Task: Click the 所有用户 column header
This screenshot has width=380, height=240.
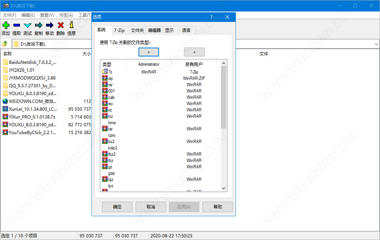Action: coord(194,64)
